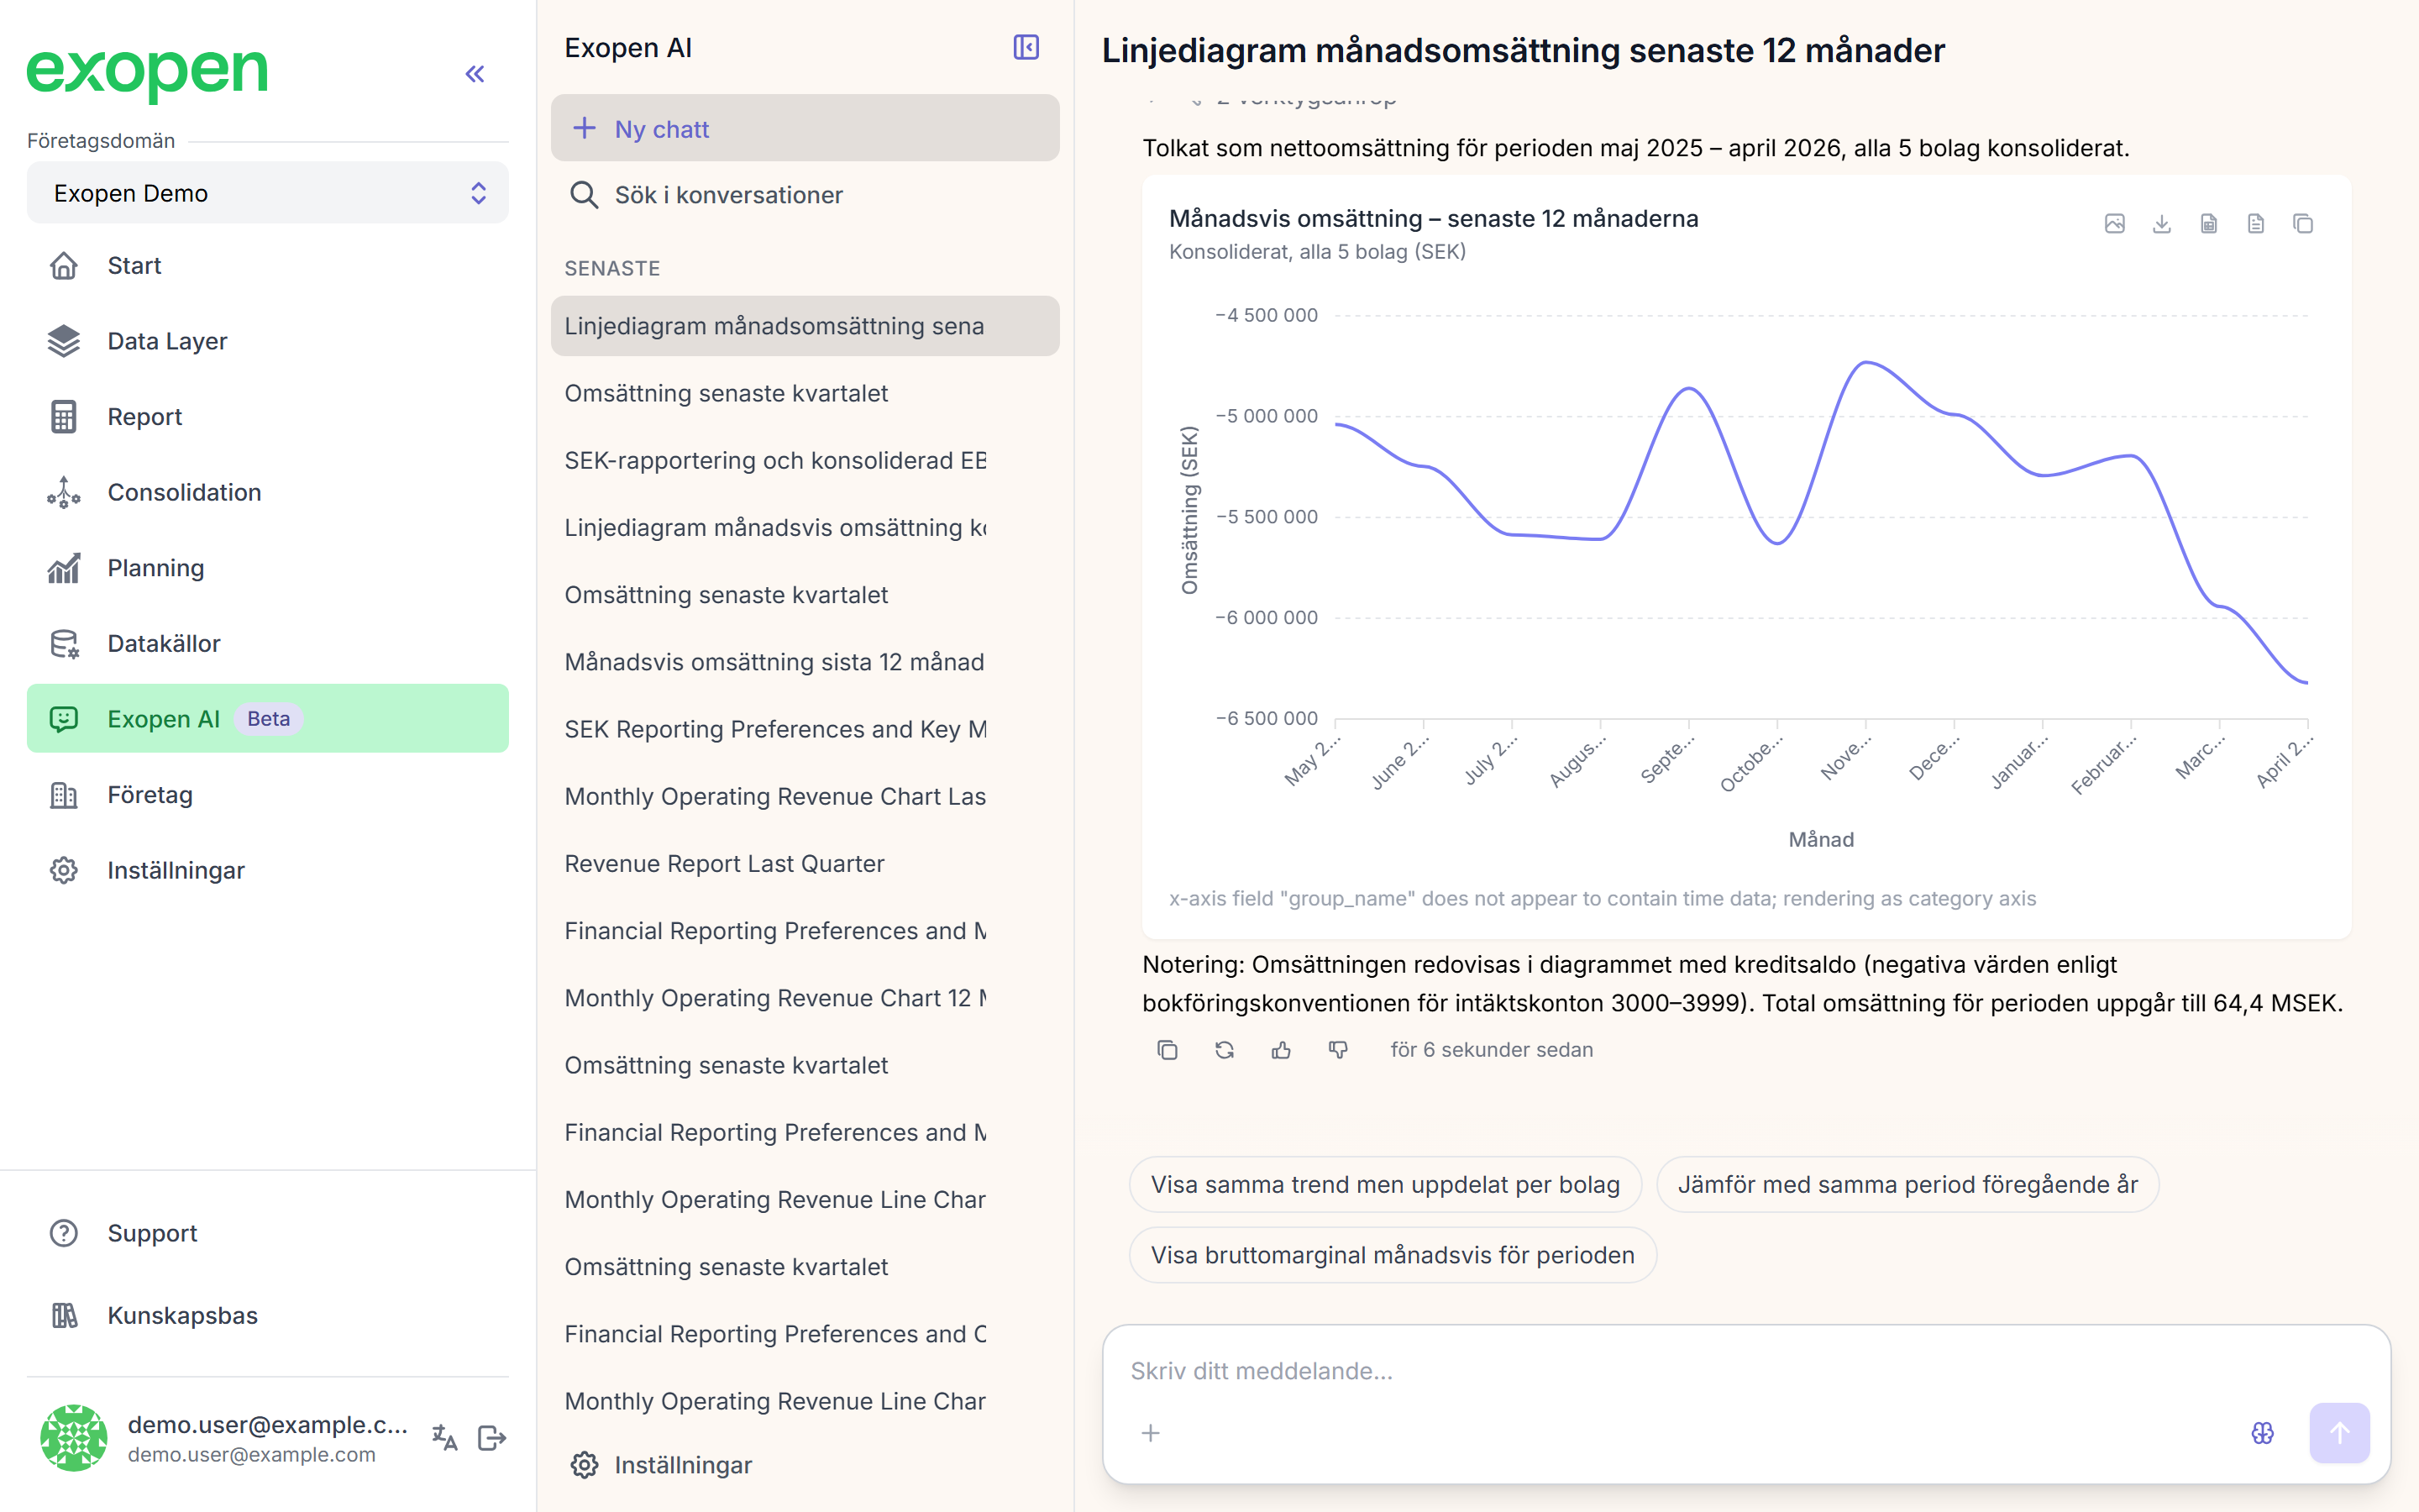The image size is (2419, 1512).
Task: Start a new chat with Ny chatt
Action: point(805,128)
